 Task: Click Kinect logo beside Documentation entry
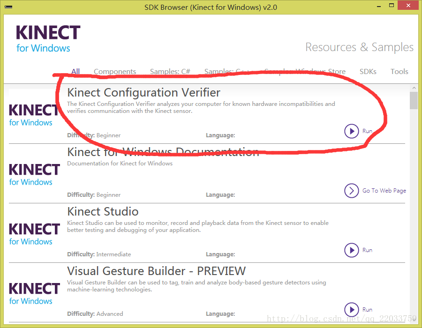(34, 174)
